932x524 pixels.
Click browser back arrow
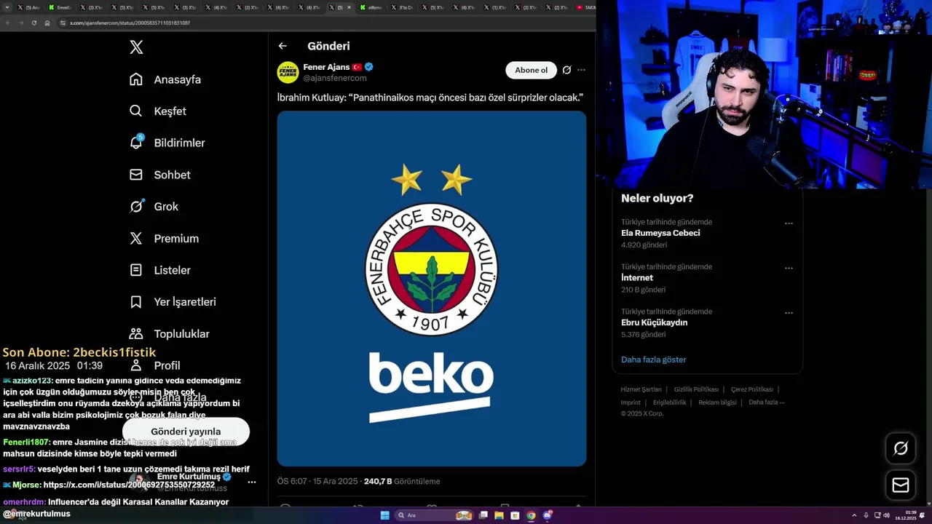(x=8, y=23)
